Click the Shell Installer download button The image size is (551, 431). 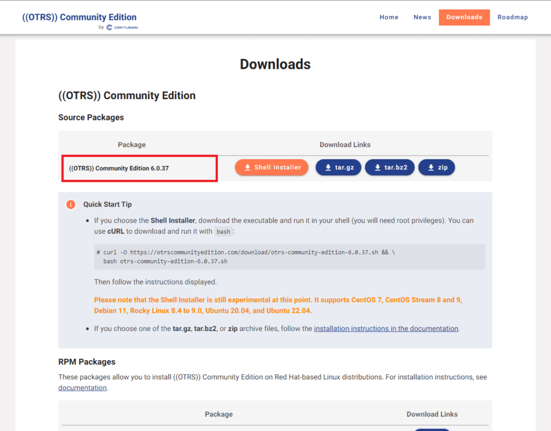tap(272, 167)
